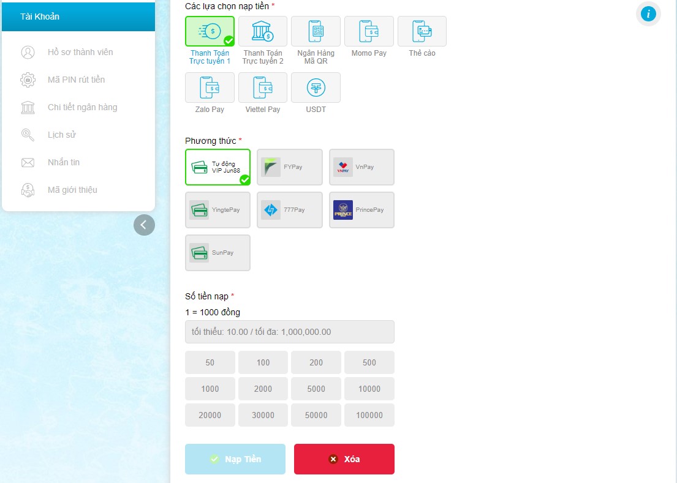
Task: Focus the deposit amount input field
Action: pos(289,332)
